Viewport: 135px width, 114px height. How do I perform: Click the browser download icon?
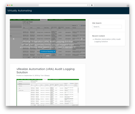[92, 5]
